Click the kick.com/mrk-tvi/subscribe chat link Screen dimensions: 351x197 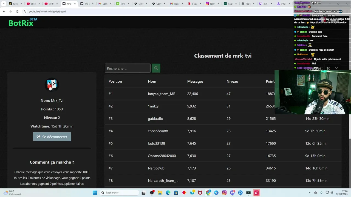coord(328,22)
